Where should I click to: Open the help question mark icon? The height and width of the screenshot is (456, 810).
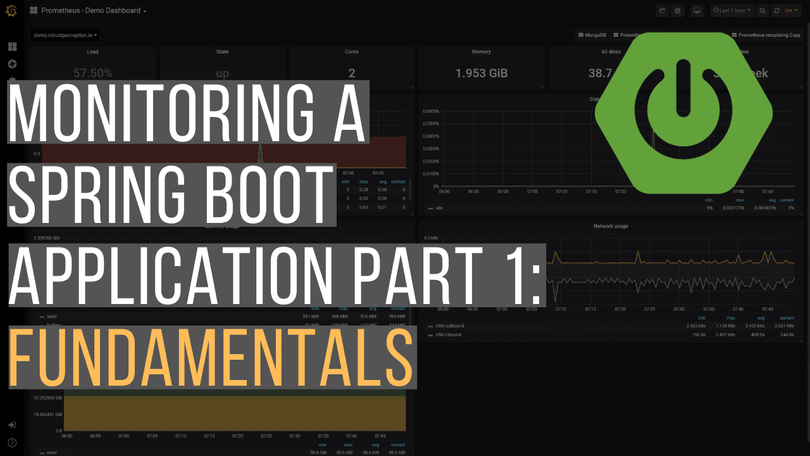click(12, 442)
